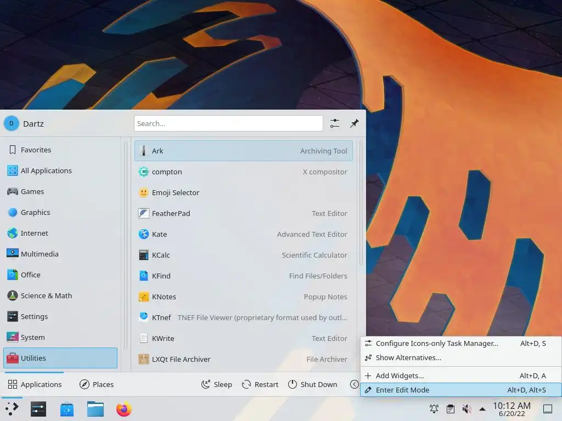Open Dolphin file manager on taskbar
Image resolution: width=562 pixels, height=421 pixels.
(x=95, y=409)
